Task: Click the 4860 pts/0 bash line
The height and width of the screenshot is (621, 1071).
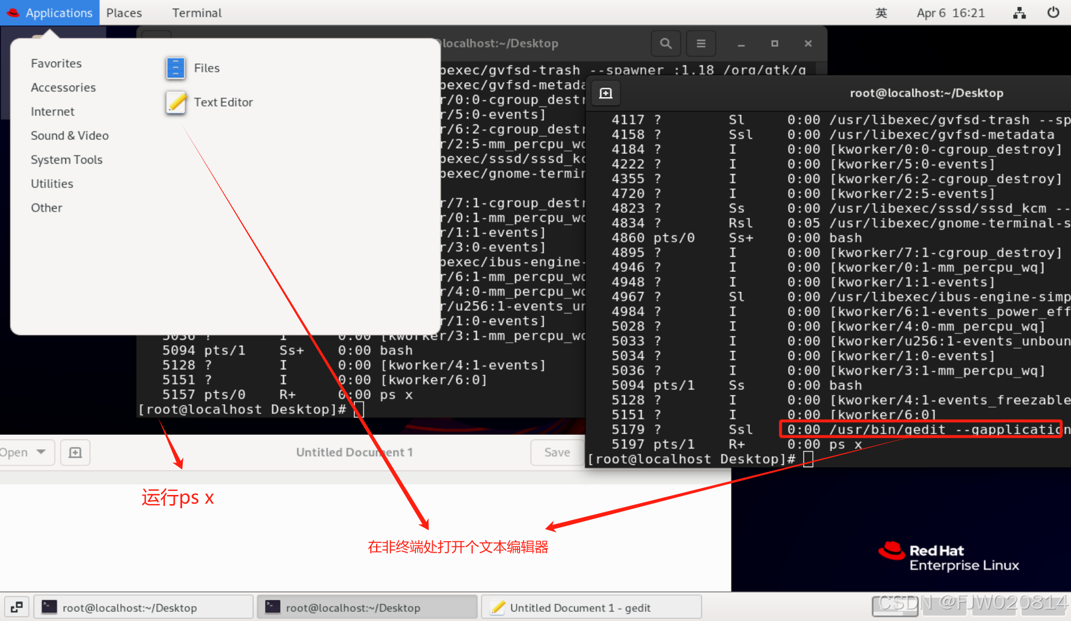Action: 737,238
